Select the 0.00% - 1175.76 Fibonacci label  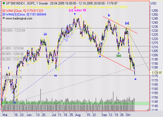tap(12, 78)
